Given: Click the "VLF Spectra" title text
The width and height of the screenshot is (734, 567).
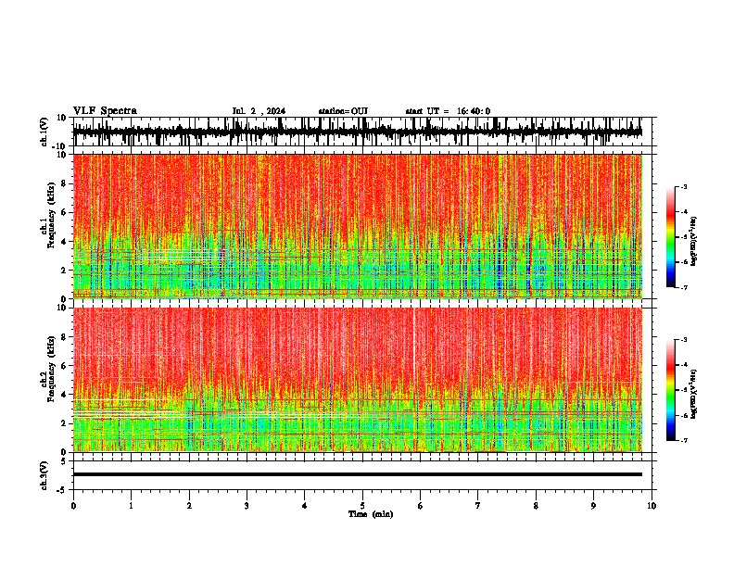Looking at the screenshot, I should pyautogui.click(x=105, y=111).
